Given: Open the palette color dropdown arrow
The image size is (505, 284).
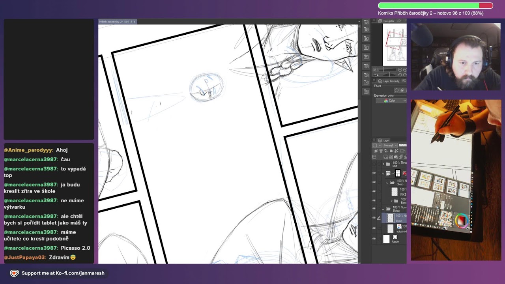Looking at the screenshot, I should [380, 145].
